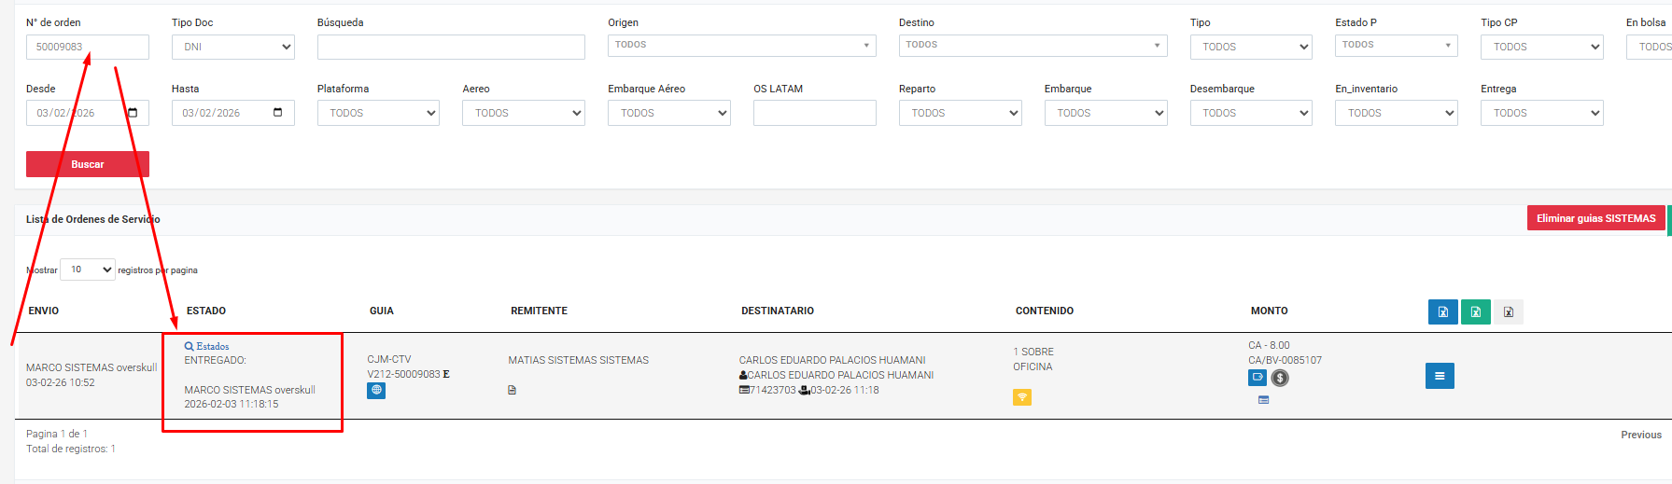The height and width of the screenshot is (484, 1672).
Task: Click the blue globe icon under guia
Action: pyautogui.click(x=376, y=391)
